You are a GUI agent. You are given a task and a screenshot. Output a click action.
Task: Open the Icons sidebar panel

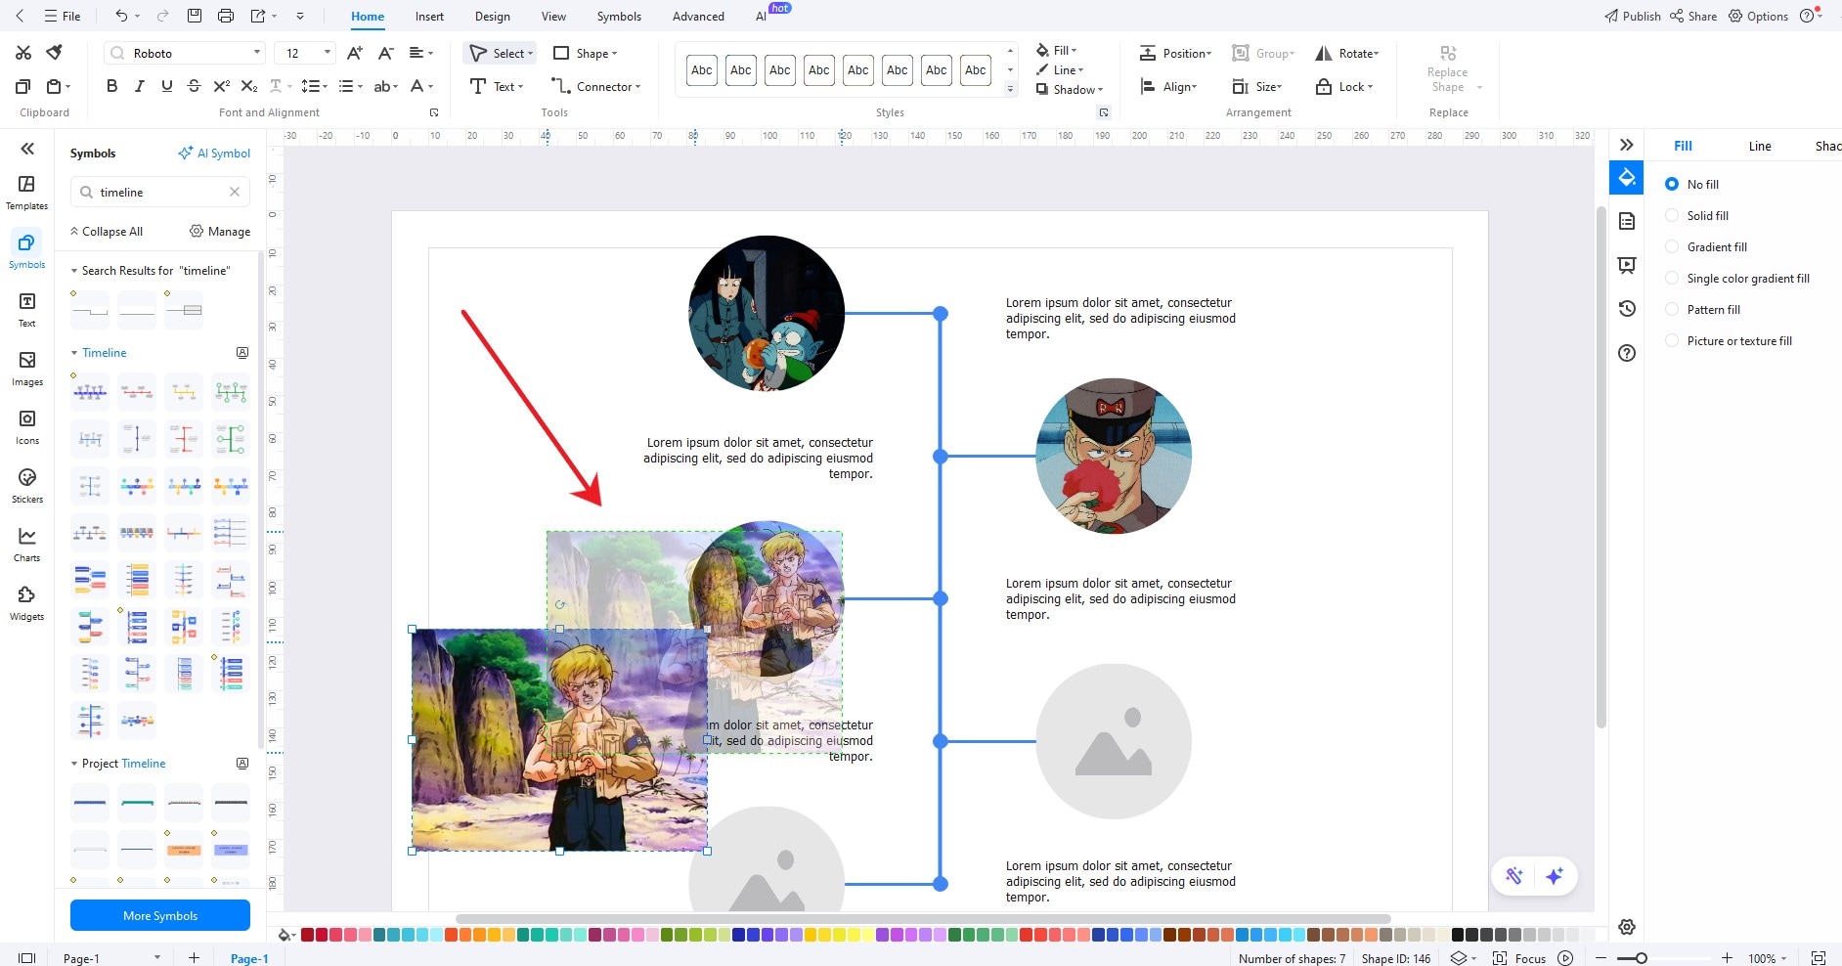26,427
